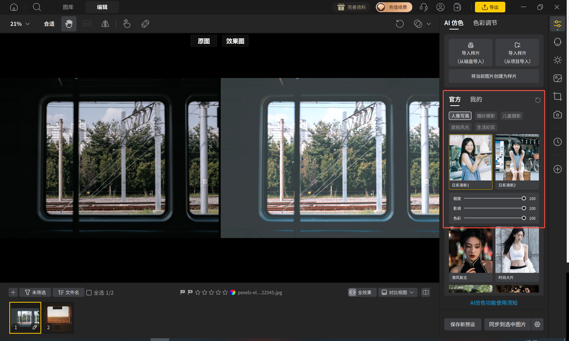
Task: Open the user account profile icon
Action: (440, 7)
